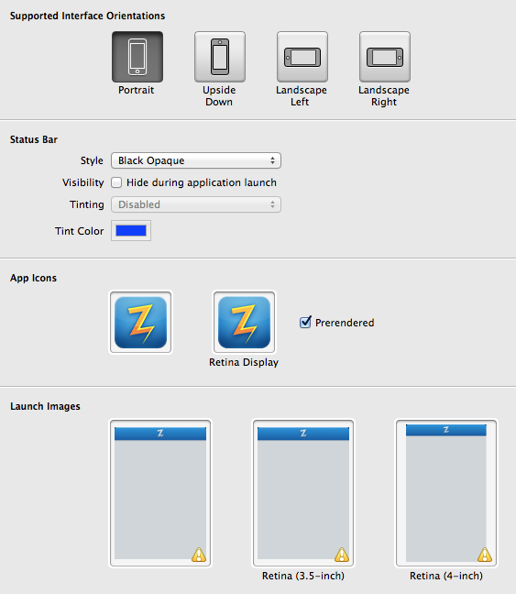This screenshot has height=594, width=516.
Task: Enable the Landscape Right orientation
Action: click(x=385, y=57)
